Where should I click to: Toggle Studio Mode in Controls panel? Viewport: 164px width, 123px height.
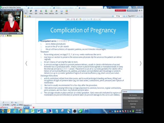pos(133,104)
